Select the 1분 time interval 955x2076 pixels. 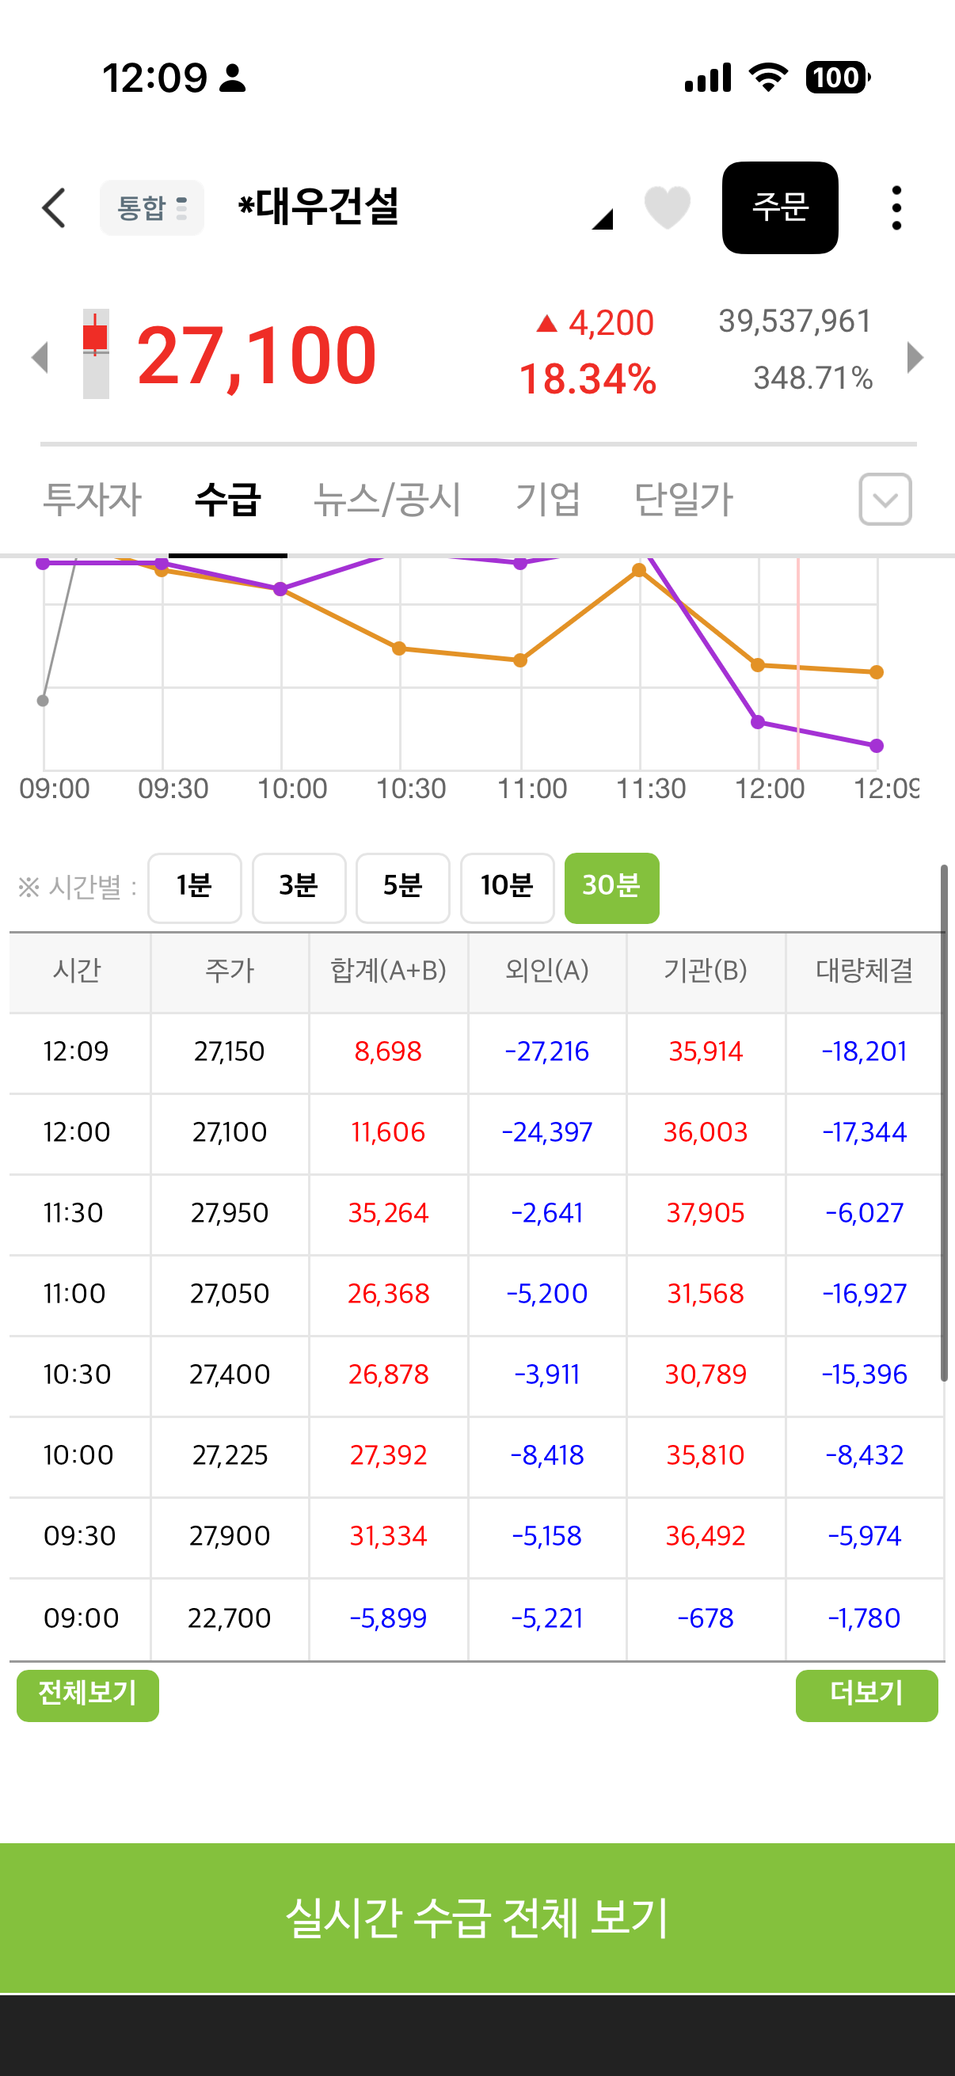tap(194, 888)
